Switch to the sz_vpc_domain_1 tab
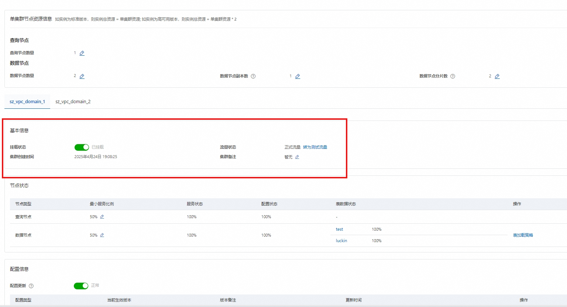Viewport: 567px width, 307px height. [x=27, y=102]
